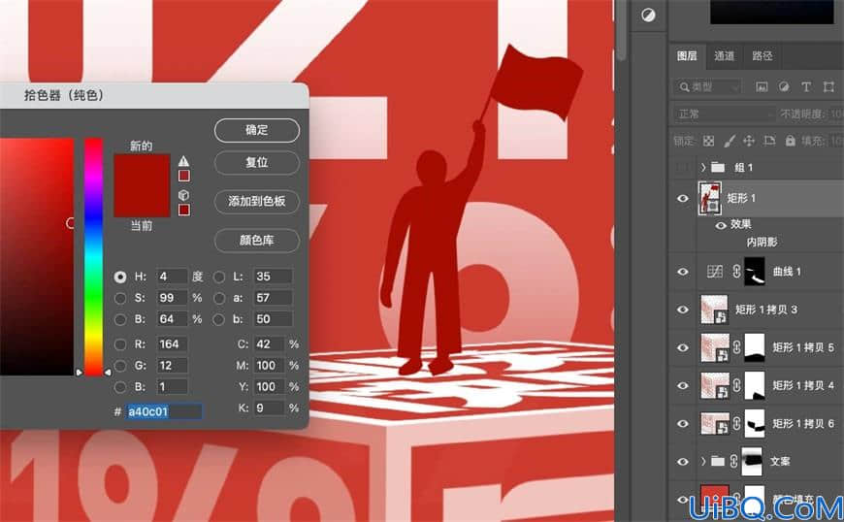The width and height of the screenshot is (844, 522).
Task: Select the 矩形 1 layer thumbnail
Action: (x=710, y=198)
